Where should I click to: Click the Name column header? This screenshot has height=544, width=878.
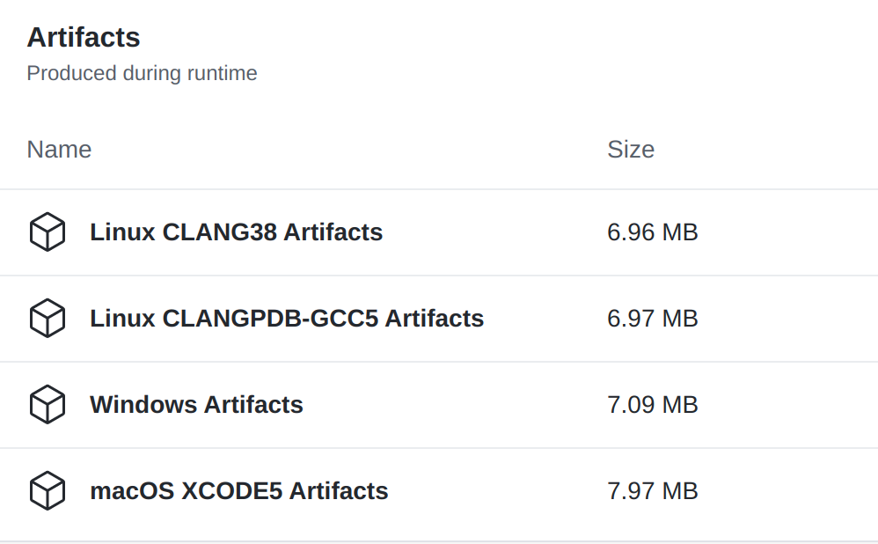click(x=59, y=150)
